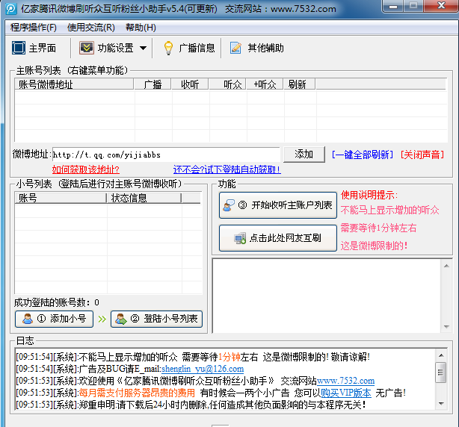Click the log panel scrollbar down arrow
This screenshot has width=459, height=427.
pyautogui.click(x=441, y=403)
